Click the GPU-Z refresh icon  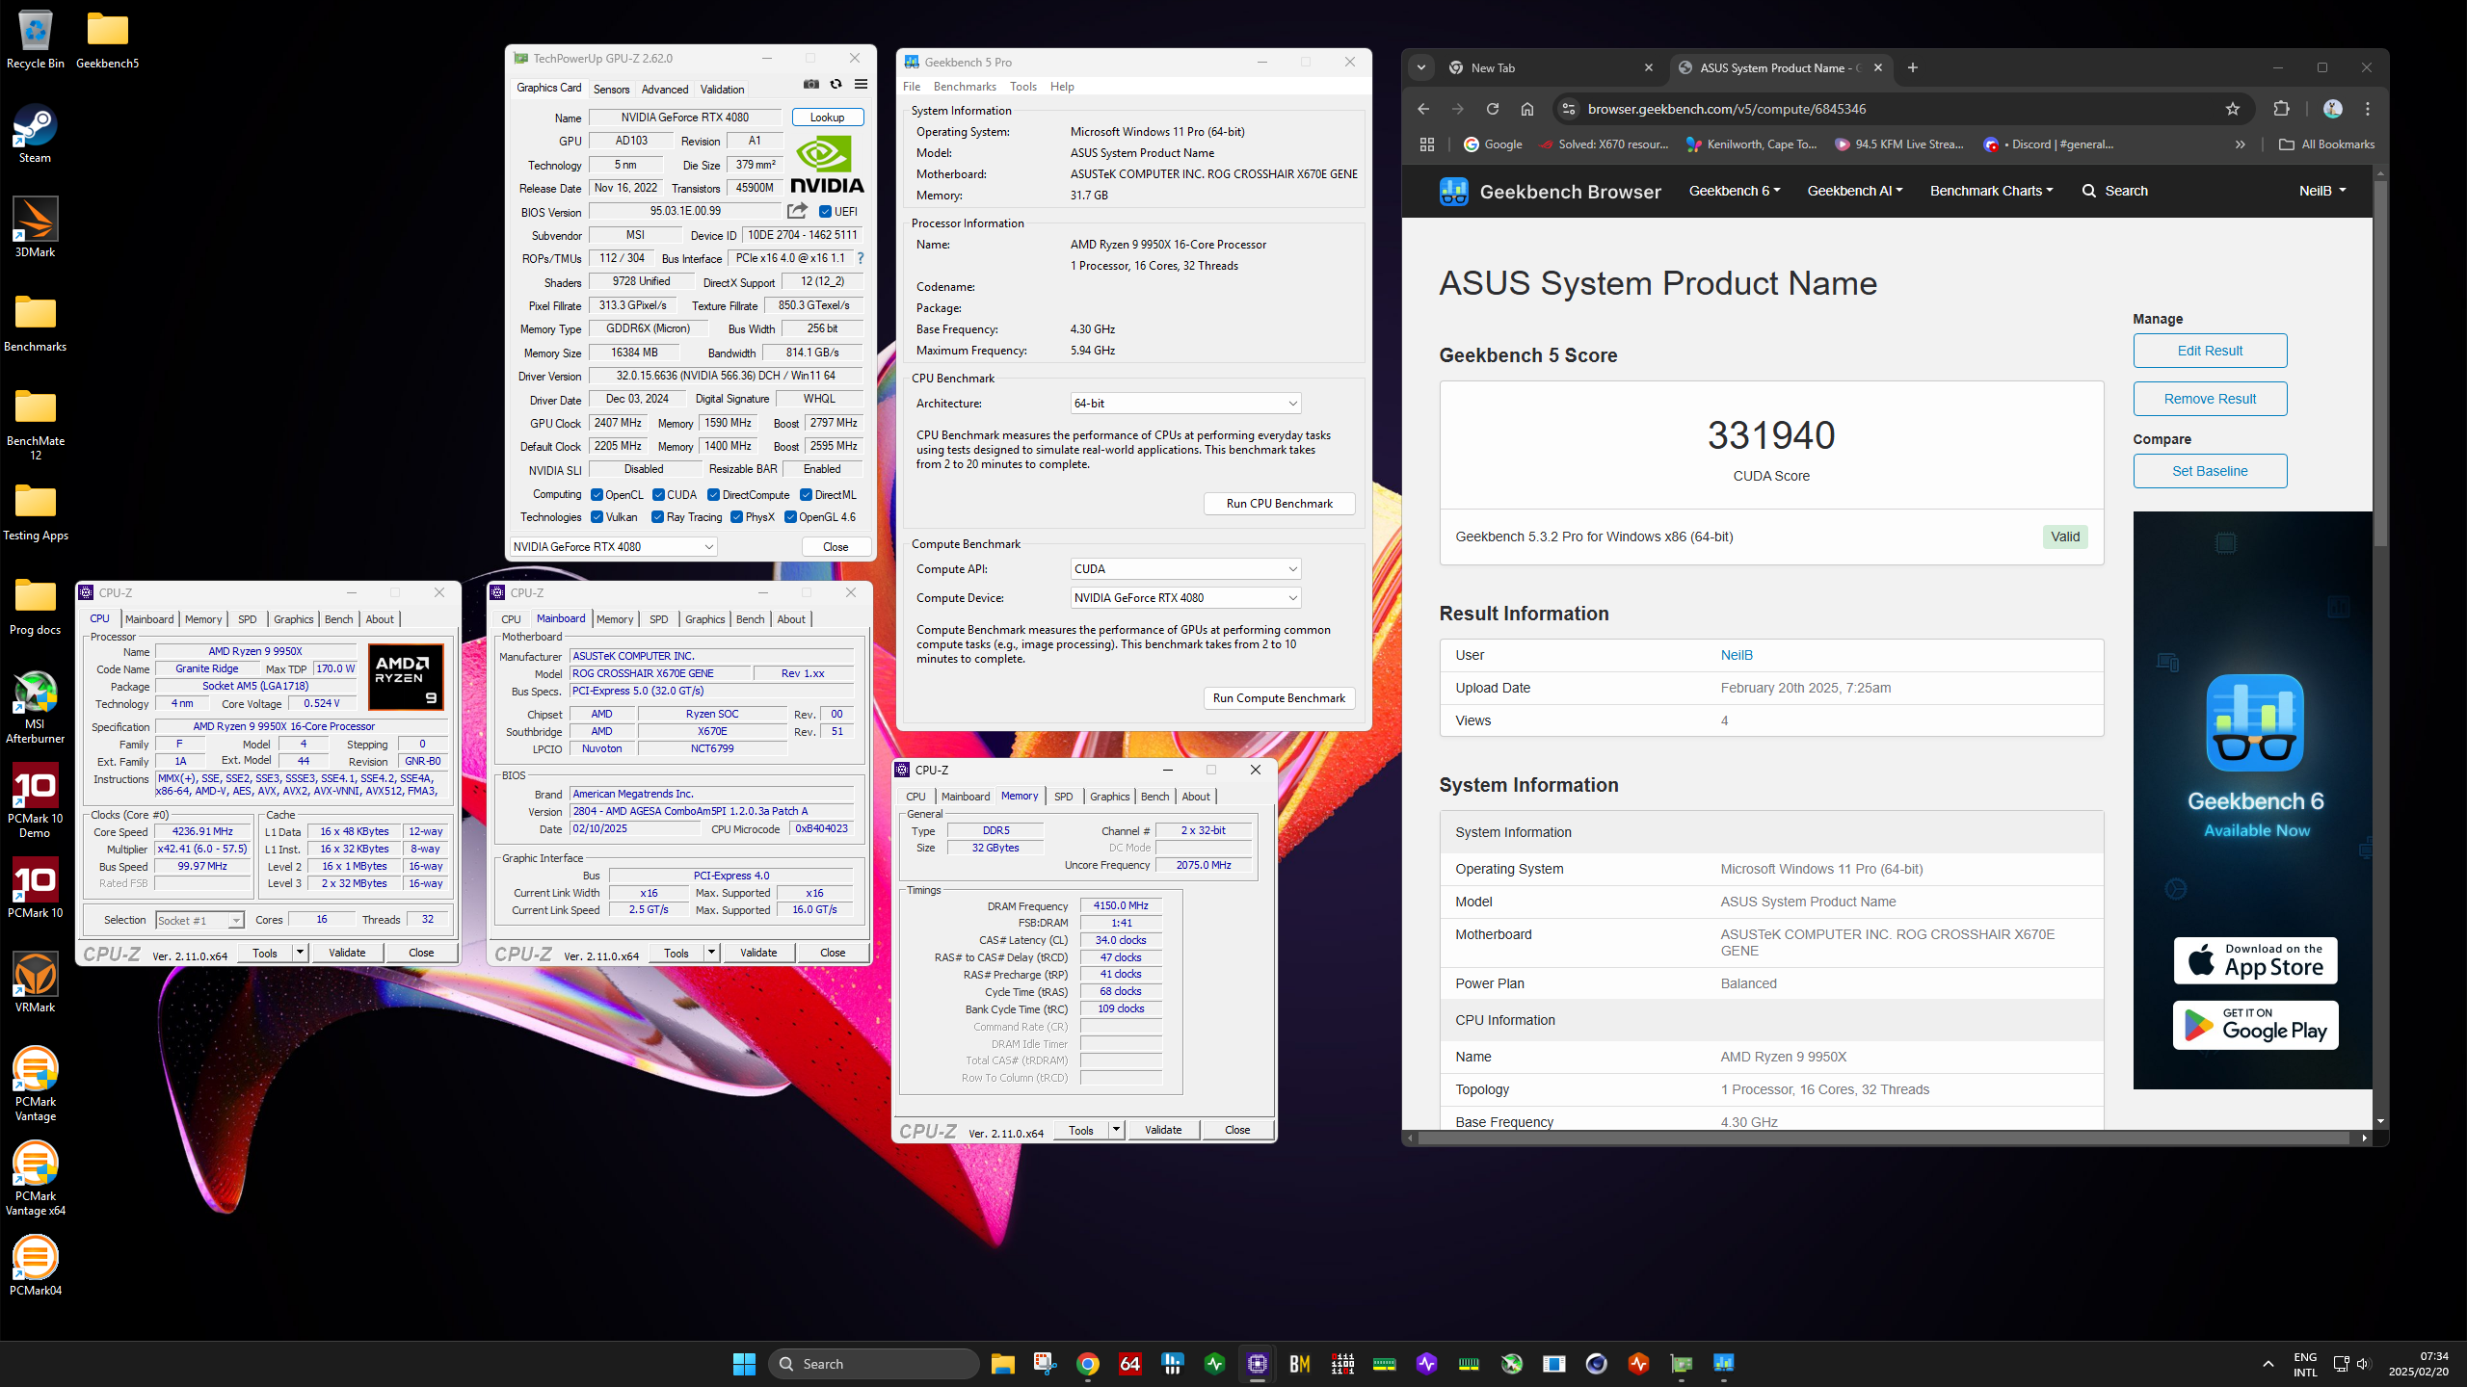click(836, 85)
